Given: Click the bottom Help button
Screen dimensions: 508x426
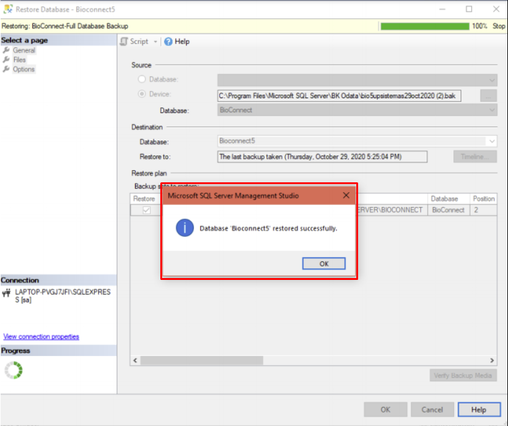Looking at the screenshot, I should coord(479,409).
